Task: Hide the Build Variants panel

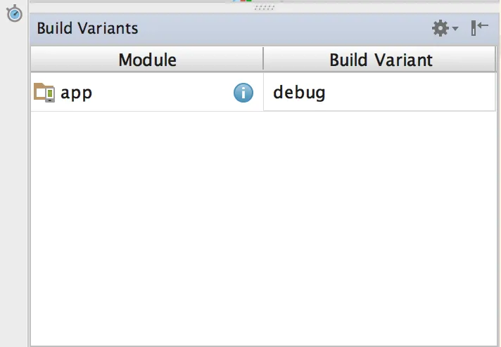Action: (479, 28)
